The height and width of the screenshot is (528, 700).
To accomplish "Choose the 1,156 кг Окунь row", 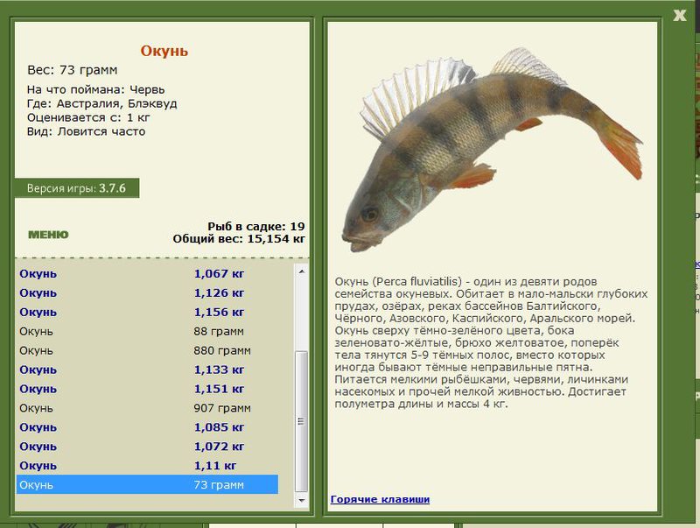I will (x=147, y=312).
